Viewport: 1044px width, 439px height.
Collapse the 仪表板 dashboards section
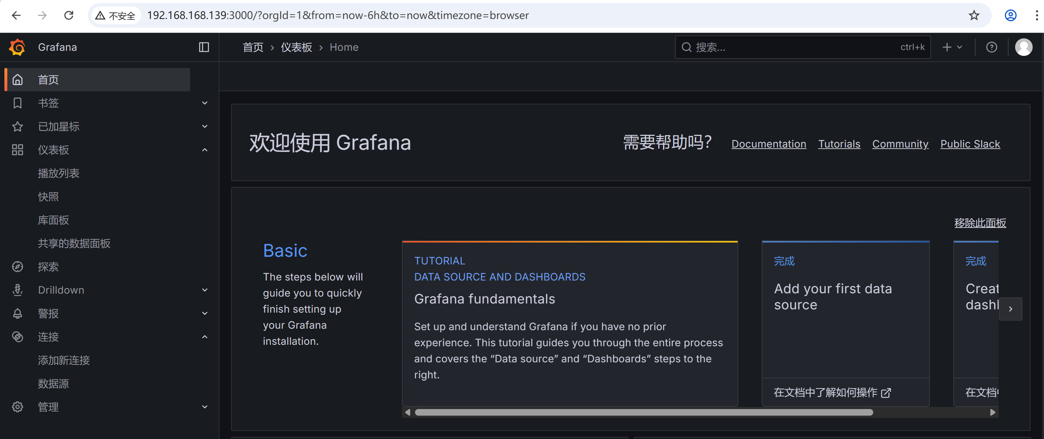(x=205, y=150)
